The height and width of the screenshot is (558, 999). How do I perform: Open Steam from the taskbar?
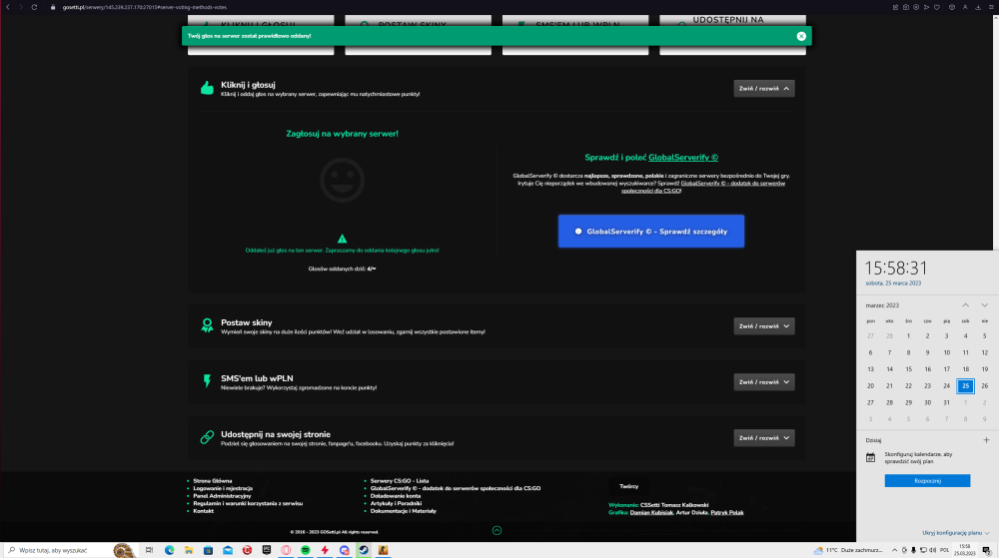coord(364,550)
